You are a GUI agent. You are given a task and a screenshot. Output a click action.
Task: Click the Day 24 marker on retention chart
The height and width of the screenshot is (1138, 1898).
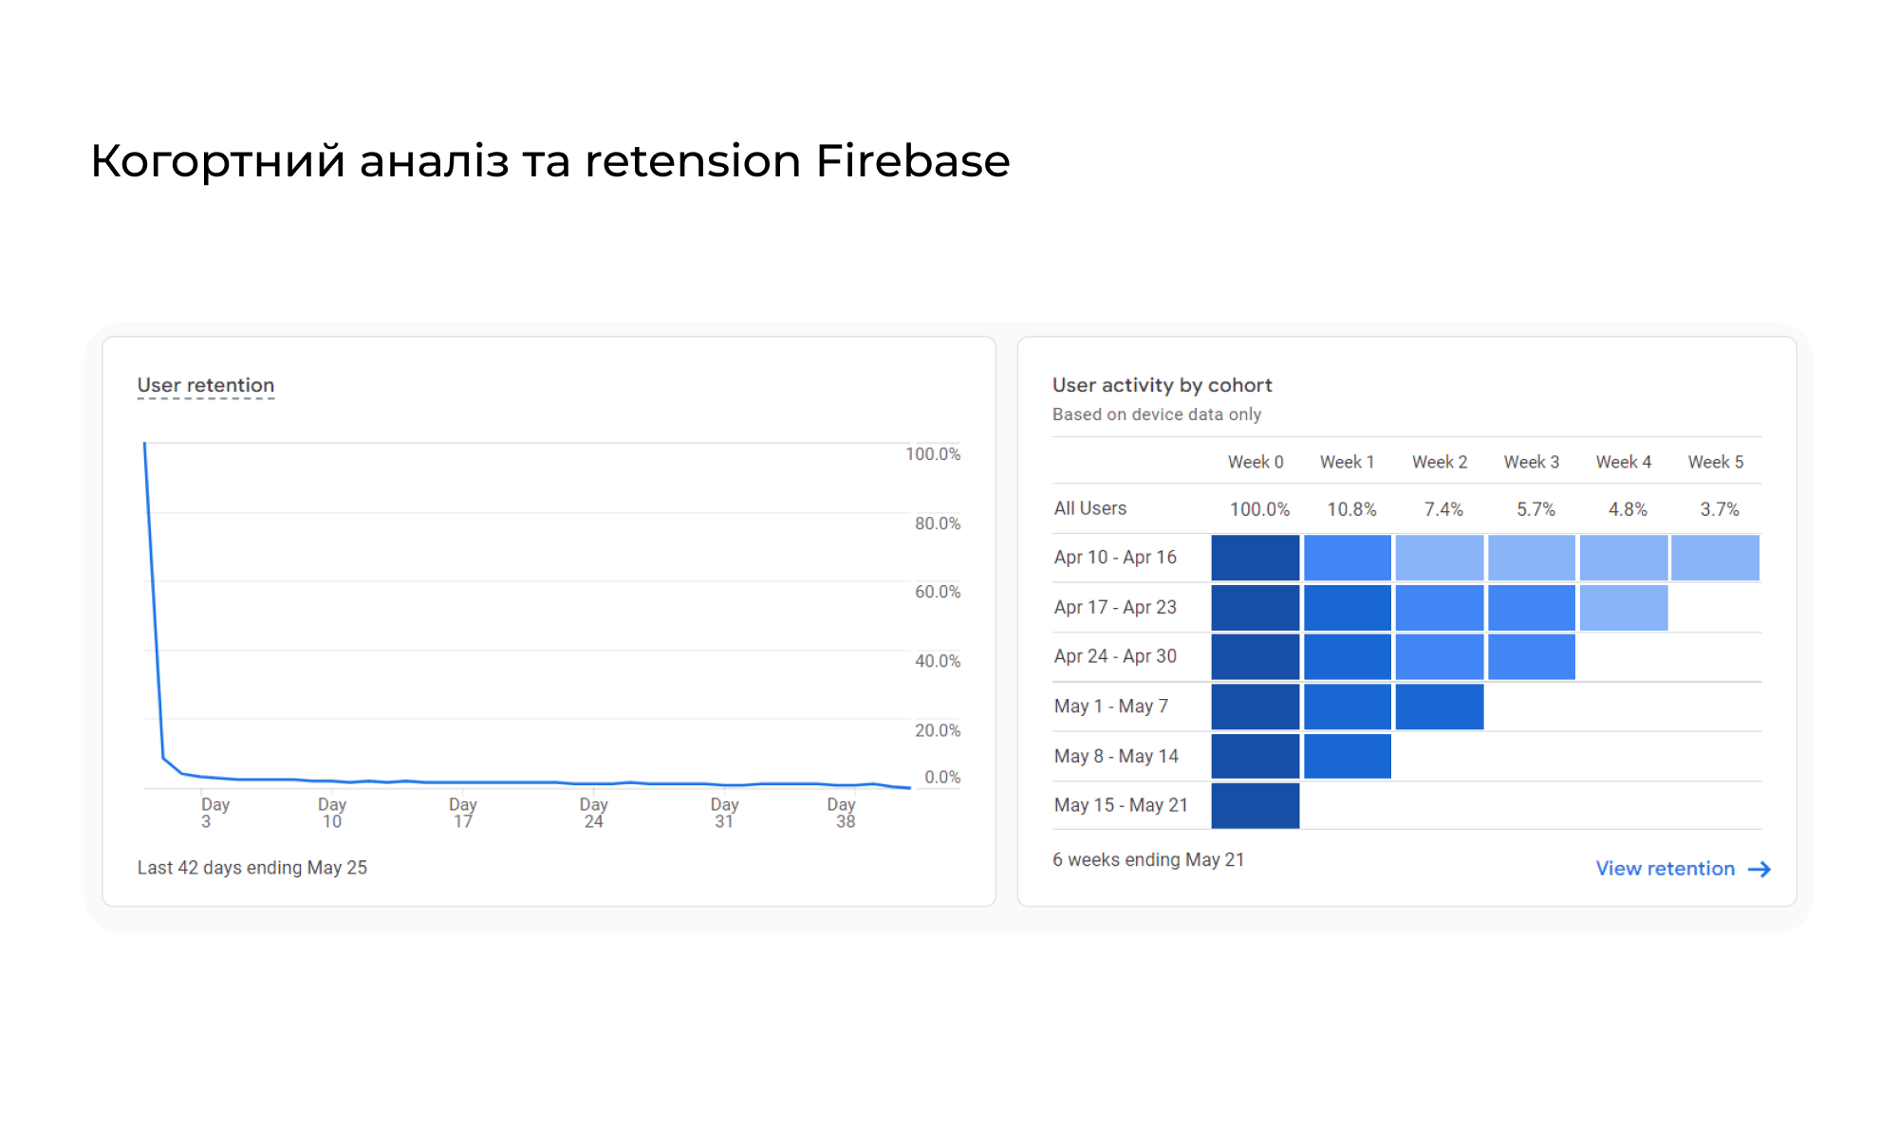pyautogui.click(x=593, y=813)
